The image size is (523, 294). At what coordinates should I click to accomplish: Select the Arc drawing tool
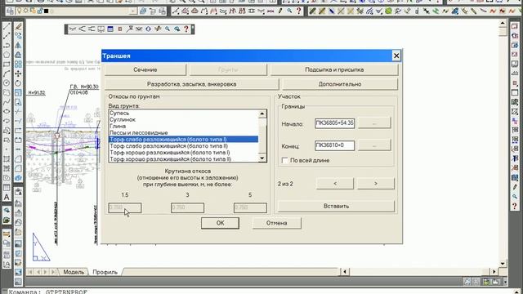click(7, 73)
